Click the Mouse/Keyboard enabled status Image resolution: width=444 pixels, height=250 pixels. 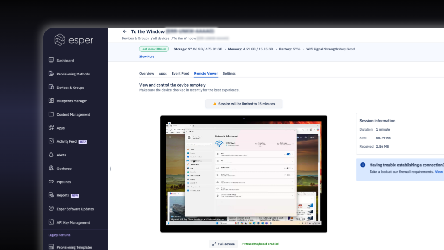(260, 244)
